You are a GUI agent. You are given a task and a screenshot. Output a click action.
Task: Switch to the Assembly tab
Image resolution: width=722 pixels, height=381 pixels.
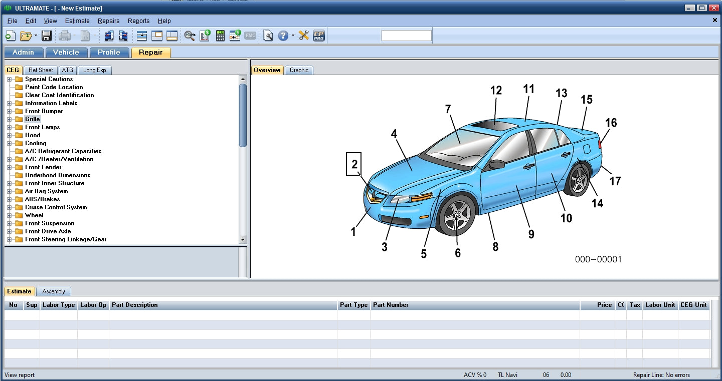pos(54,291)
